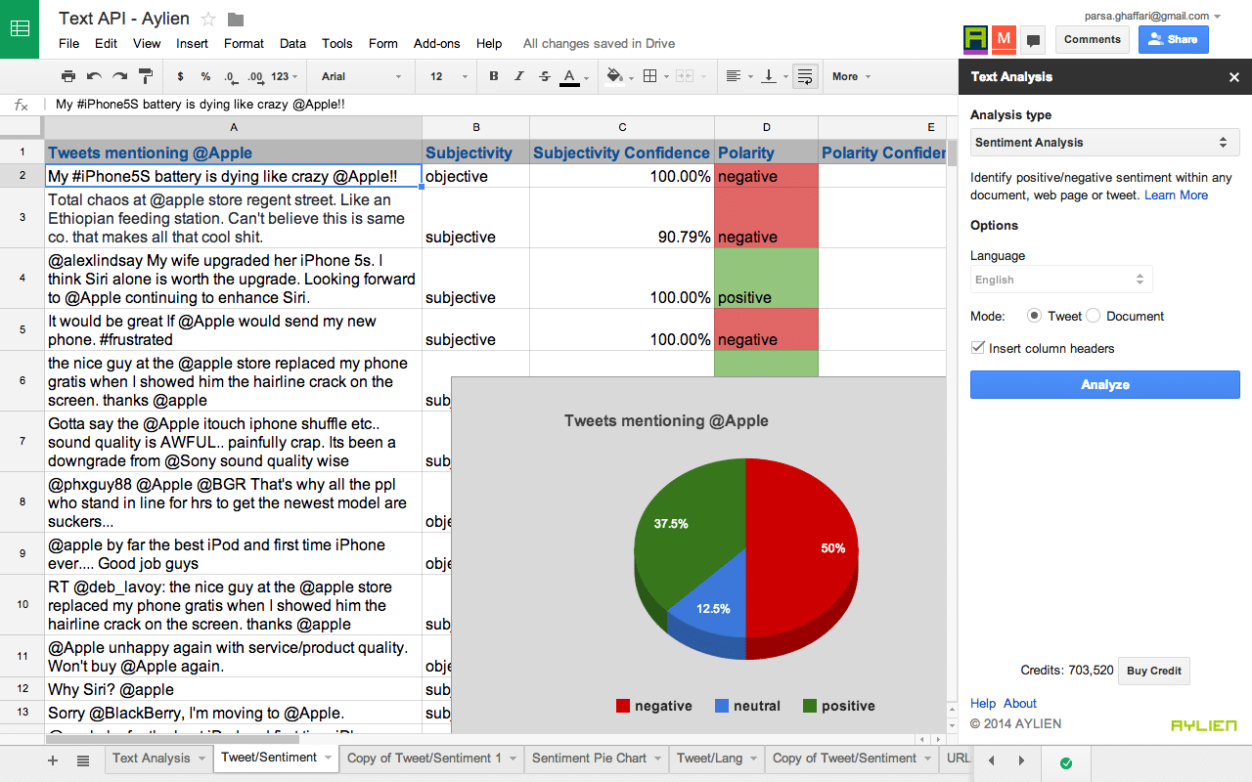This screenshot has height=782, width=1252.
Task: Open the Learn More link
Action: [x=1176, y=195]
